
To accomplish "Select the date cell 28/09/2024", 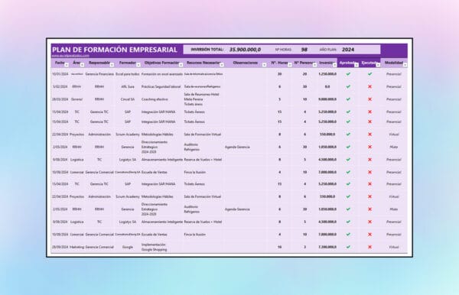I will point(60,247).
